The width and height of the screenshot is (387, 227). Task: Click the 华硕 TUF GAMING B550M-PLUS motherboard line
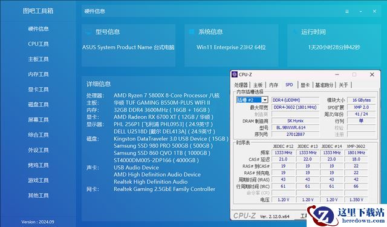162,103
